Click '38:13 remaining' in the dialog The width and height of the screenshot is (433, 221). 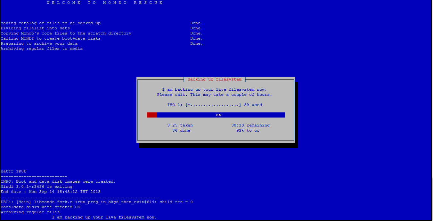click(250, 125)
